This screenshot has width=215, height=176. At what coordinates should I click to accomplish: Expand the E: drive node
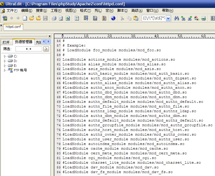click(5, 66)
